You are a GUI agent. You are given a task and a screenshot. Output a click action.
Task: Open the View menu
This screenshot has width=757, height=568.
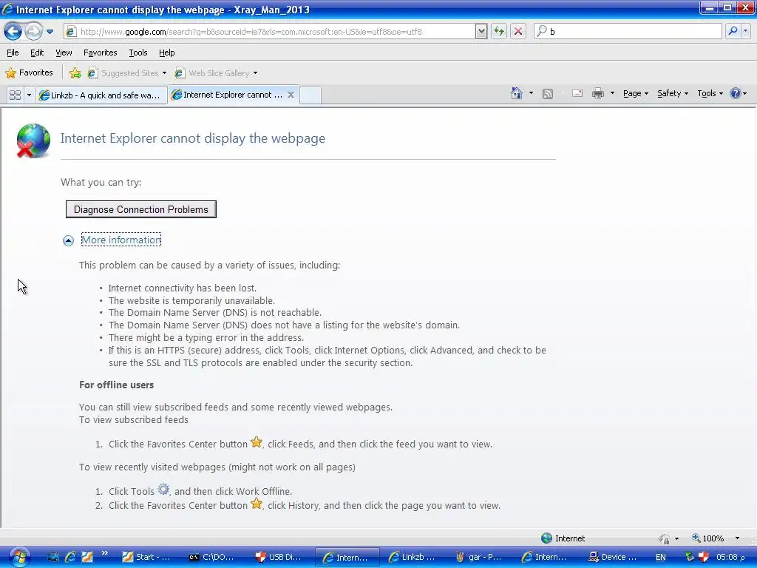click(x=64, y=53)
